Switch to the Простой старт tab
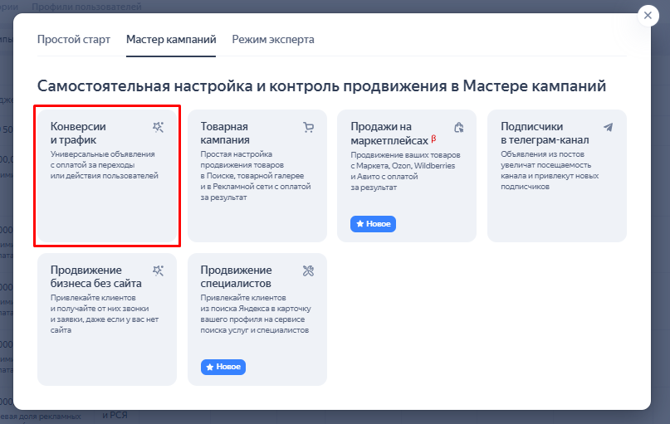Viewport: 670px width, 424px height. point(74,39)
